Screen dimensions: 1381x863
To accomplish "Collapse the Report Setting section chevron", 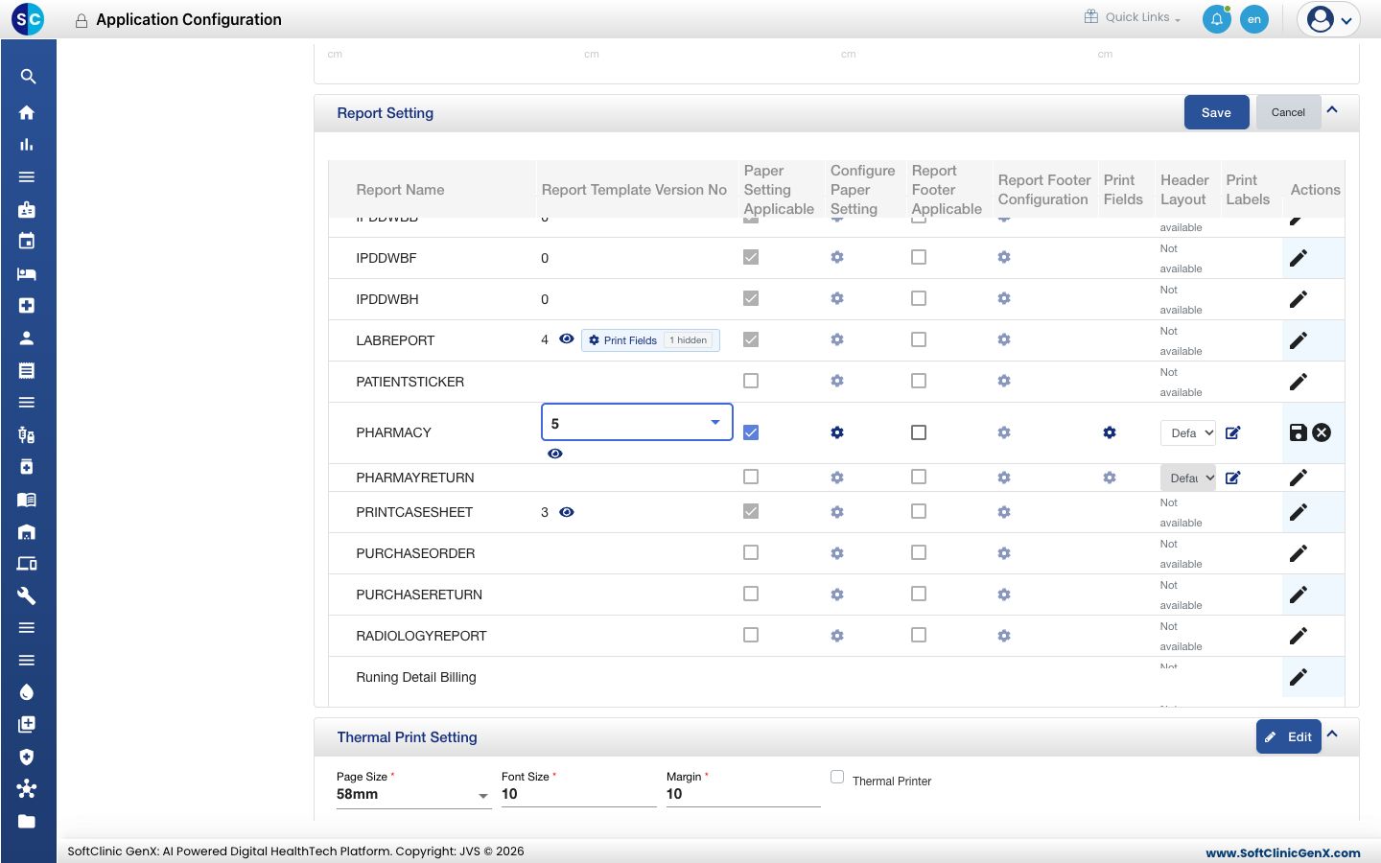I will pyautogui.click(x=1332, y=110).
